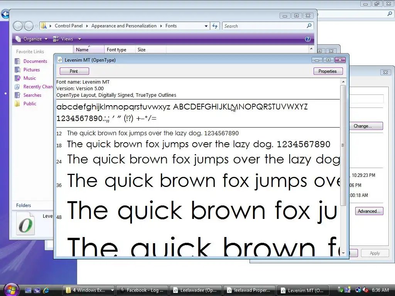Switch to leelawad Properties taskbar button
The height and width of the screenshot is (296, 395).
point(249,290)
